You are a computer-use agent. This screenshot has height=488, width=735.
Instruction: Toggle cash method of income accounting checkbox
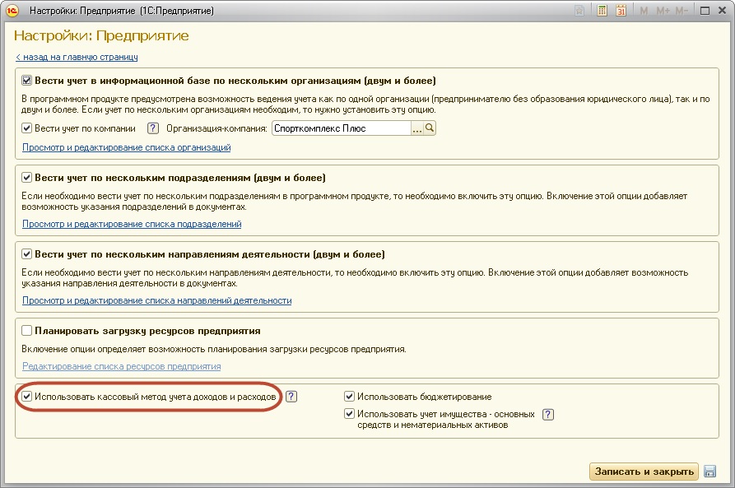click(x=26, y=397)
